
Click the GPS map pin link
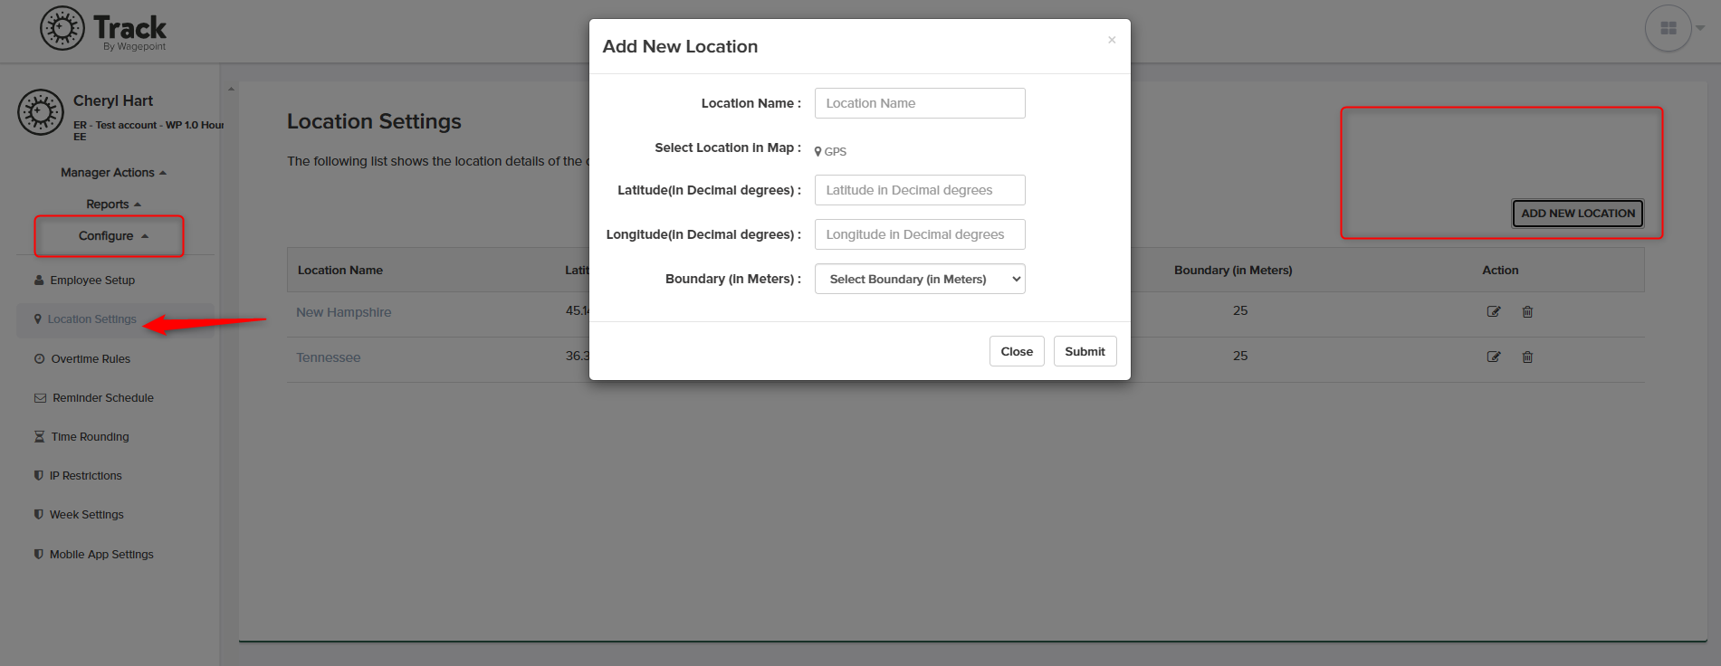pyautogui.click(x=830, y=151)
